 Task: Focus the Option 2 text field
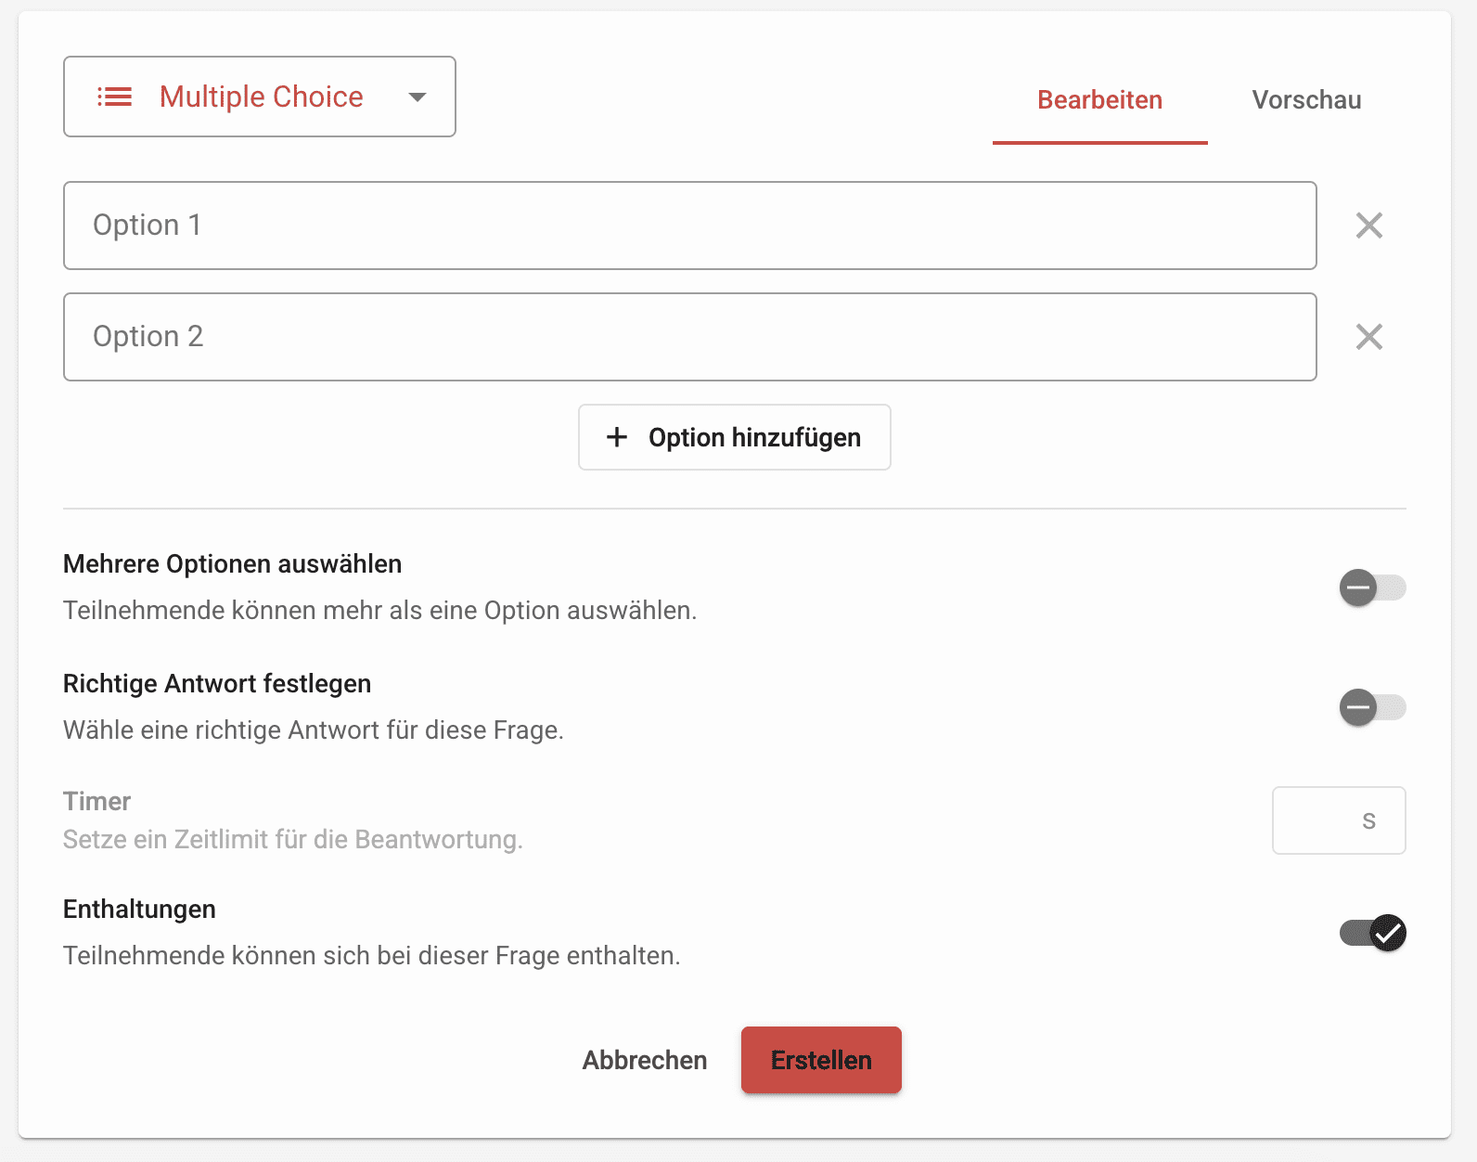[690, 337]
